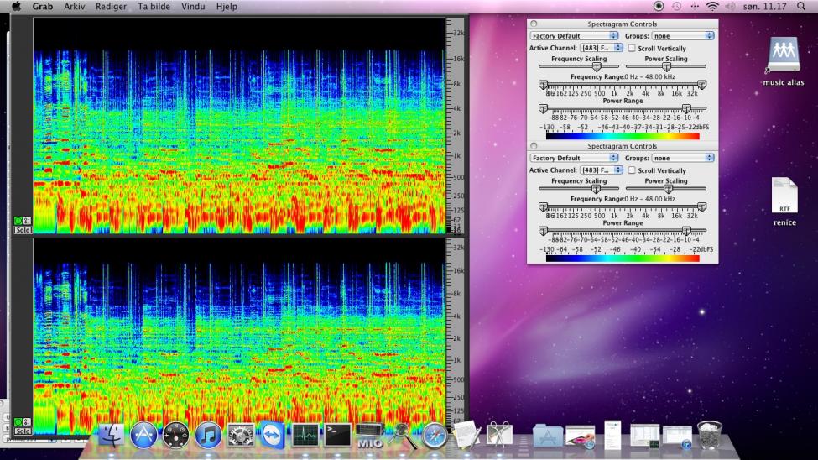818x460 pixels.
Task: Click Spotlight search magnifier in menu bar
Action: tap(801, 6)
